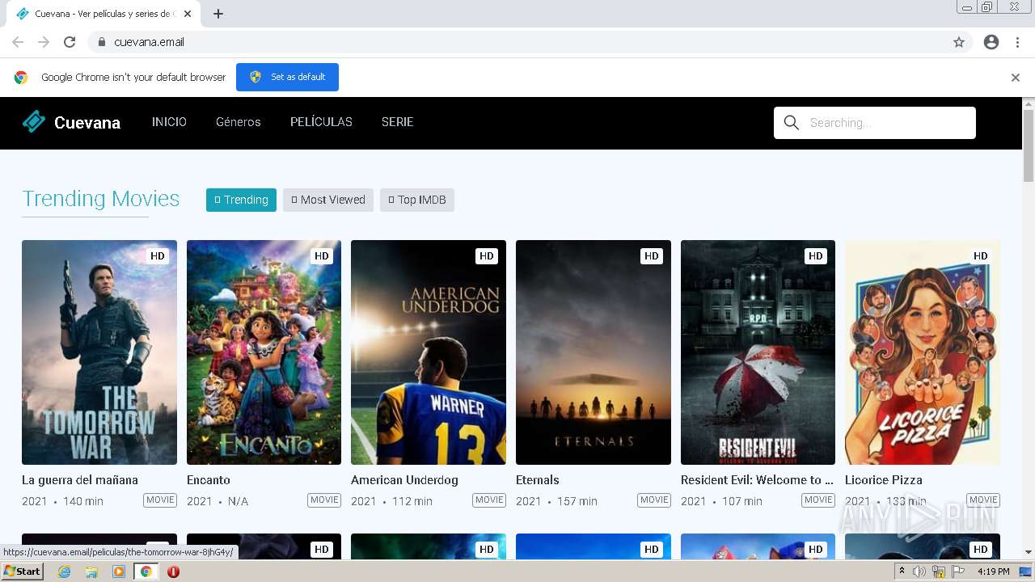The image size is (1035, 582).
Task: Click the American Underdog title link
Action: tap(404, 480)
